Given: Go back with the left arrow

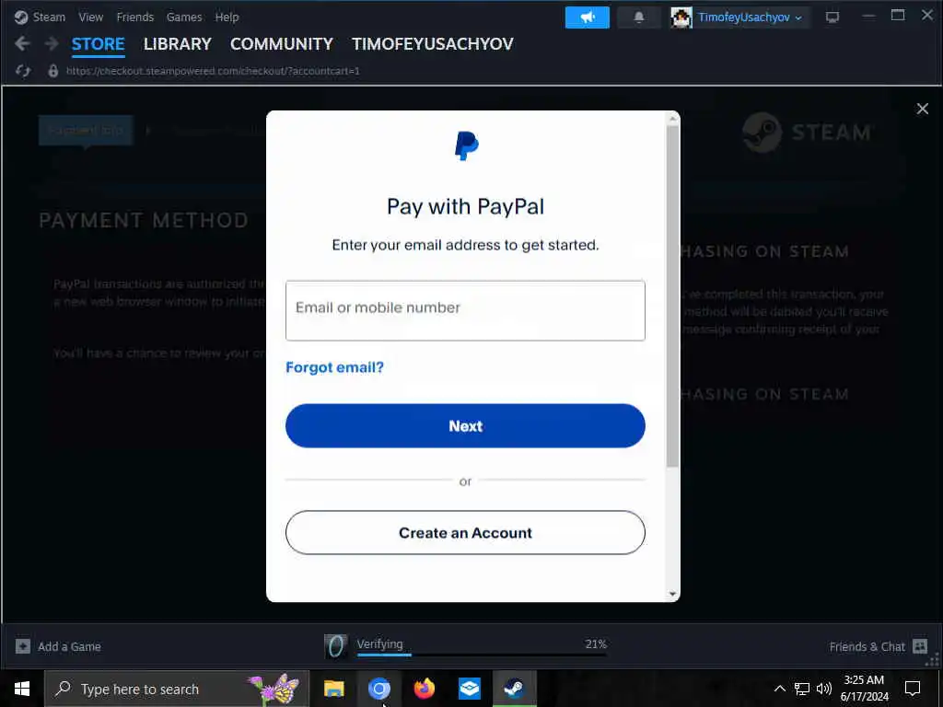Looking at the screenshot, I should [x=22, y=43].
